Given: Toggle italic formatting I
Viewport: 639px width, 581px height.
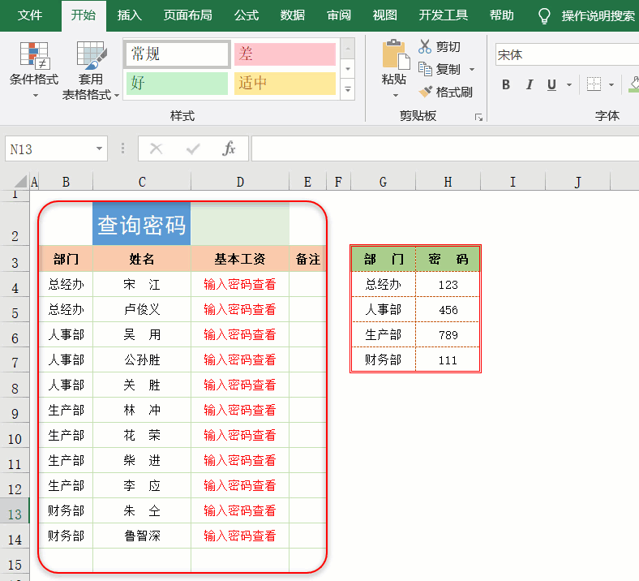Looking at the screenshot, I should (x=530, y=85).
